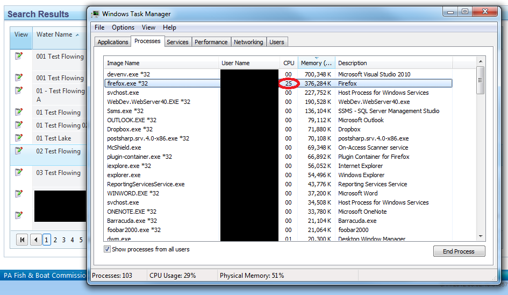
Task: Select postsharp.srv.4.0-x86.exe *32 process
Action: (x=278, y=138)
